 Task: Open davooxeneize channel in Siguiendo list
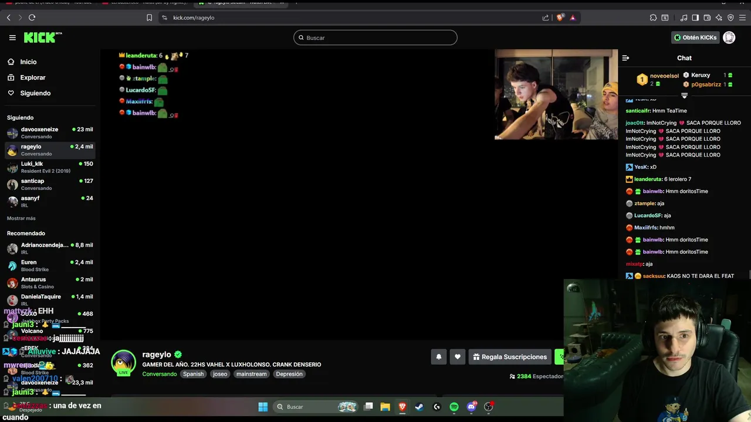(50, 132)
